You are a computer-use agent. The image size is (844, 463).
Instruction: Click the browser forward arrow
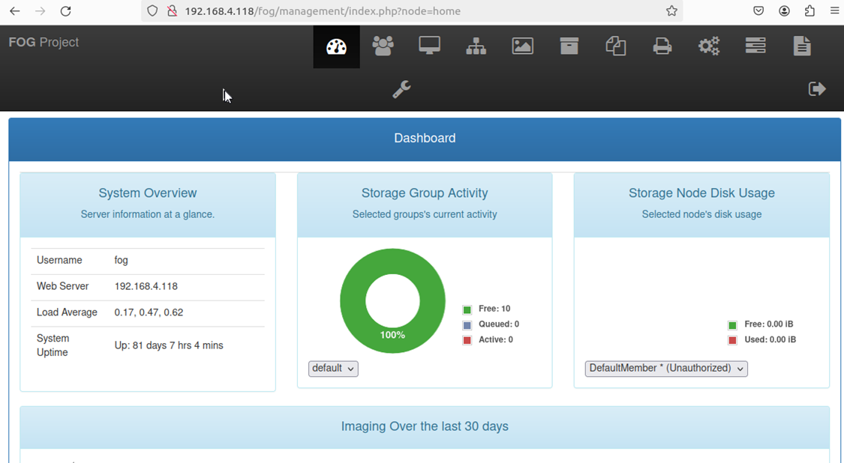[41, 10]
